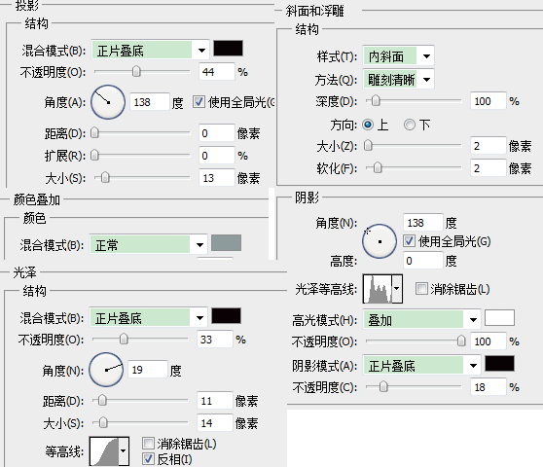Click the 软化 value field

click(x=489, y=168)
